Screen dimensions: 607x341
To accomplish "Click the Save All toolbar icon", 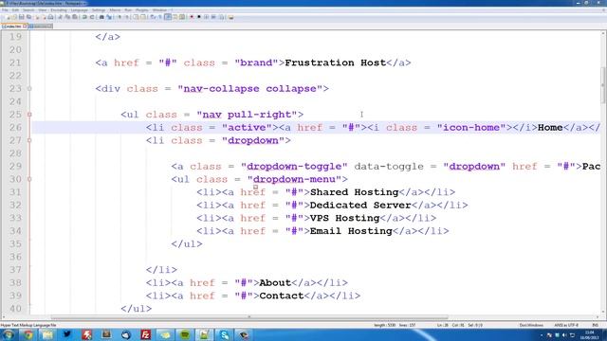I will point(29,17).
